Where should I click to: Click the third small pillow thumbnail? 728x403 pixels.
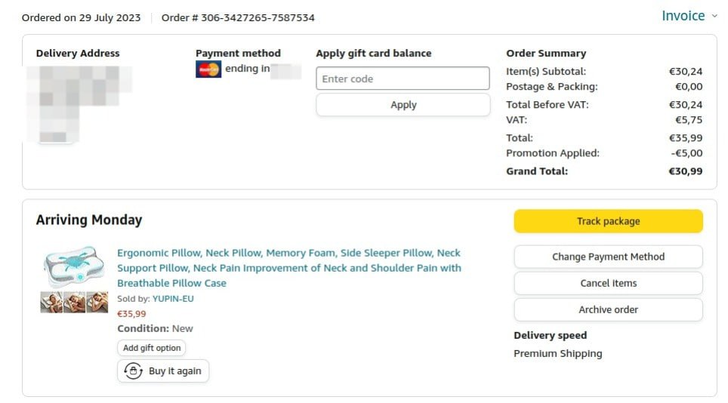(x=97, y=303)
